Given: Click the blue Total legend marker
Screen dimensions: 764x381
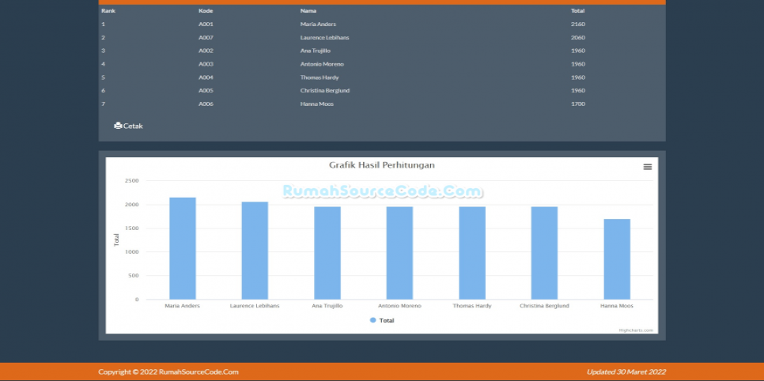Looking at the screenshot, I should click(x=373, y=320).
